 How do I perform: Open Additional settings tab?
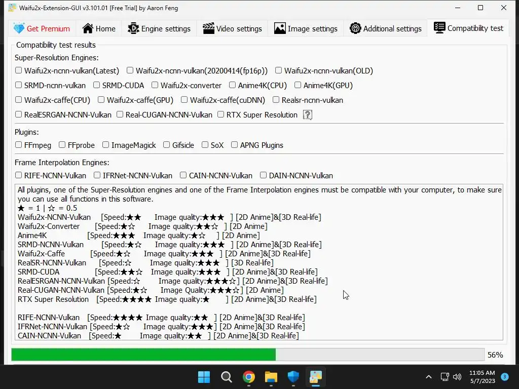pos(385,28)
